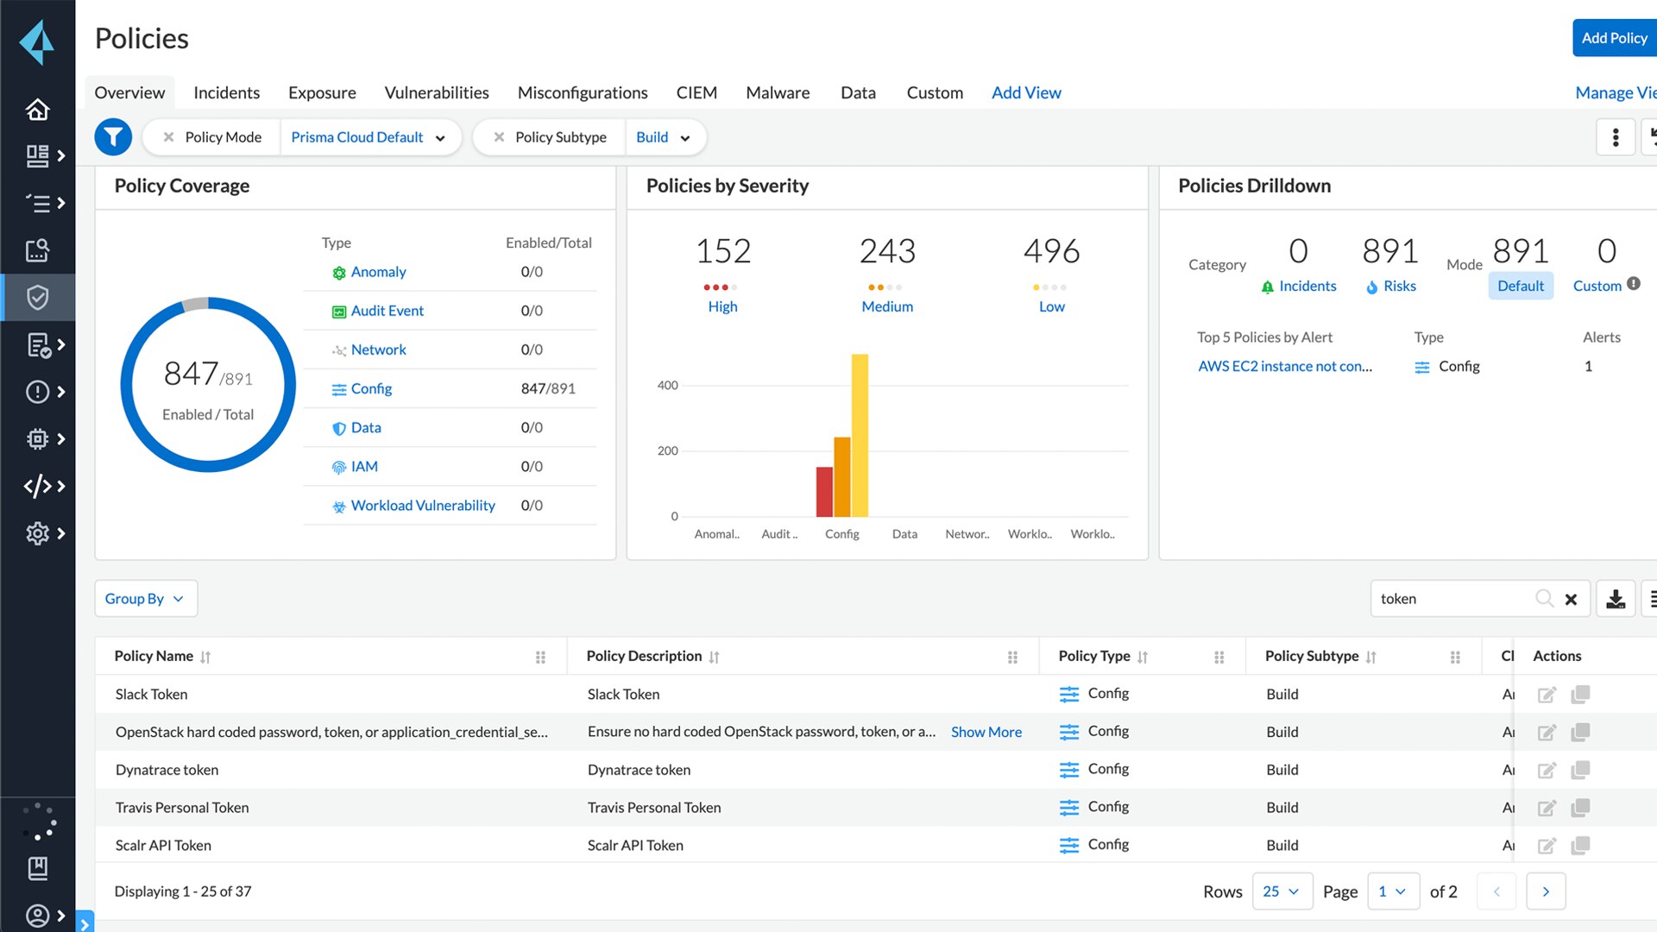Open the Prisma Cloud Default dropdown
The image size is (1657, 932).
(x=369, y=136)
